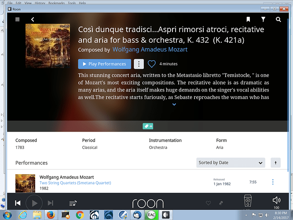Click the Composed year 1783
Image resolution: width=293 pixels, height=220 pixels.
click(x=20, y=147)
